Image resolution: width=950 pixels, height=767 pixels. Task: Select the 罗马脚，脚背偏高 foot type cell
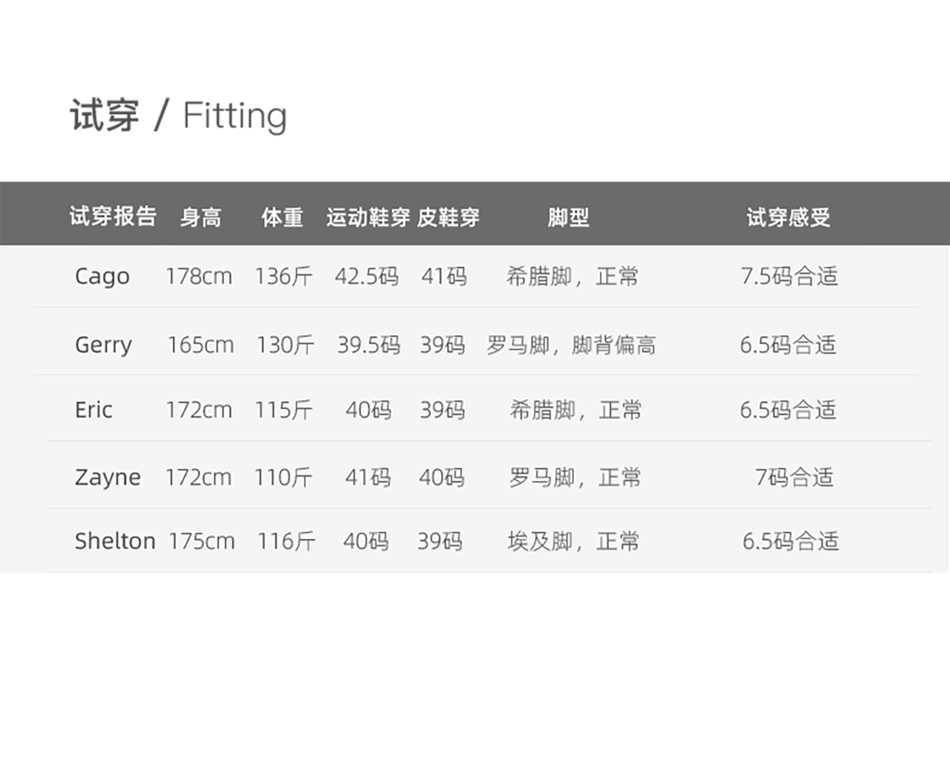571,345
